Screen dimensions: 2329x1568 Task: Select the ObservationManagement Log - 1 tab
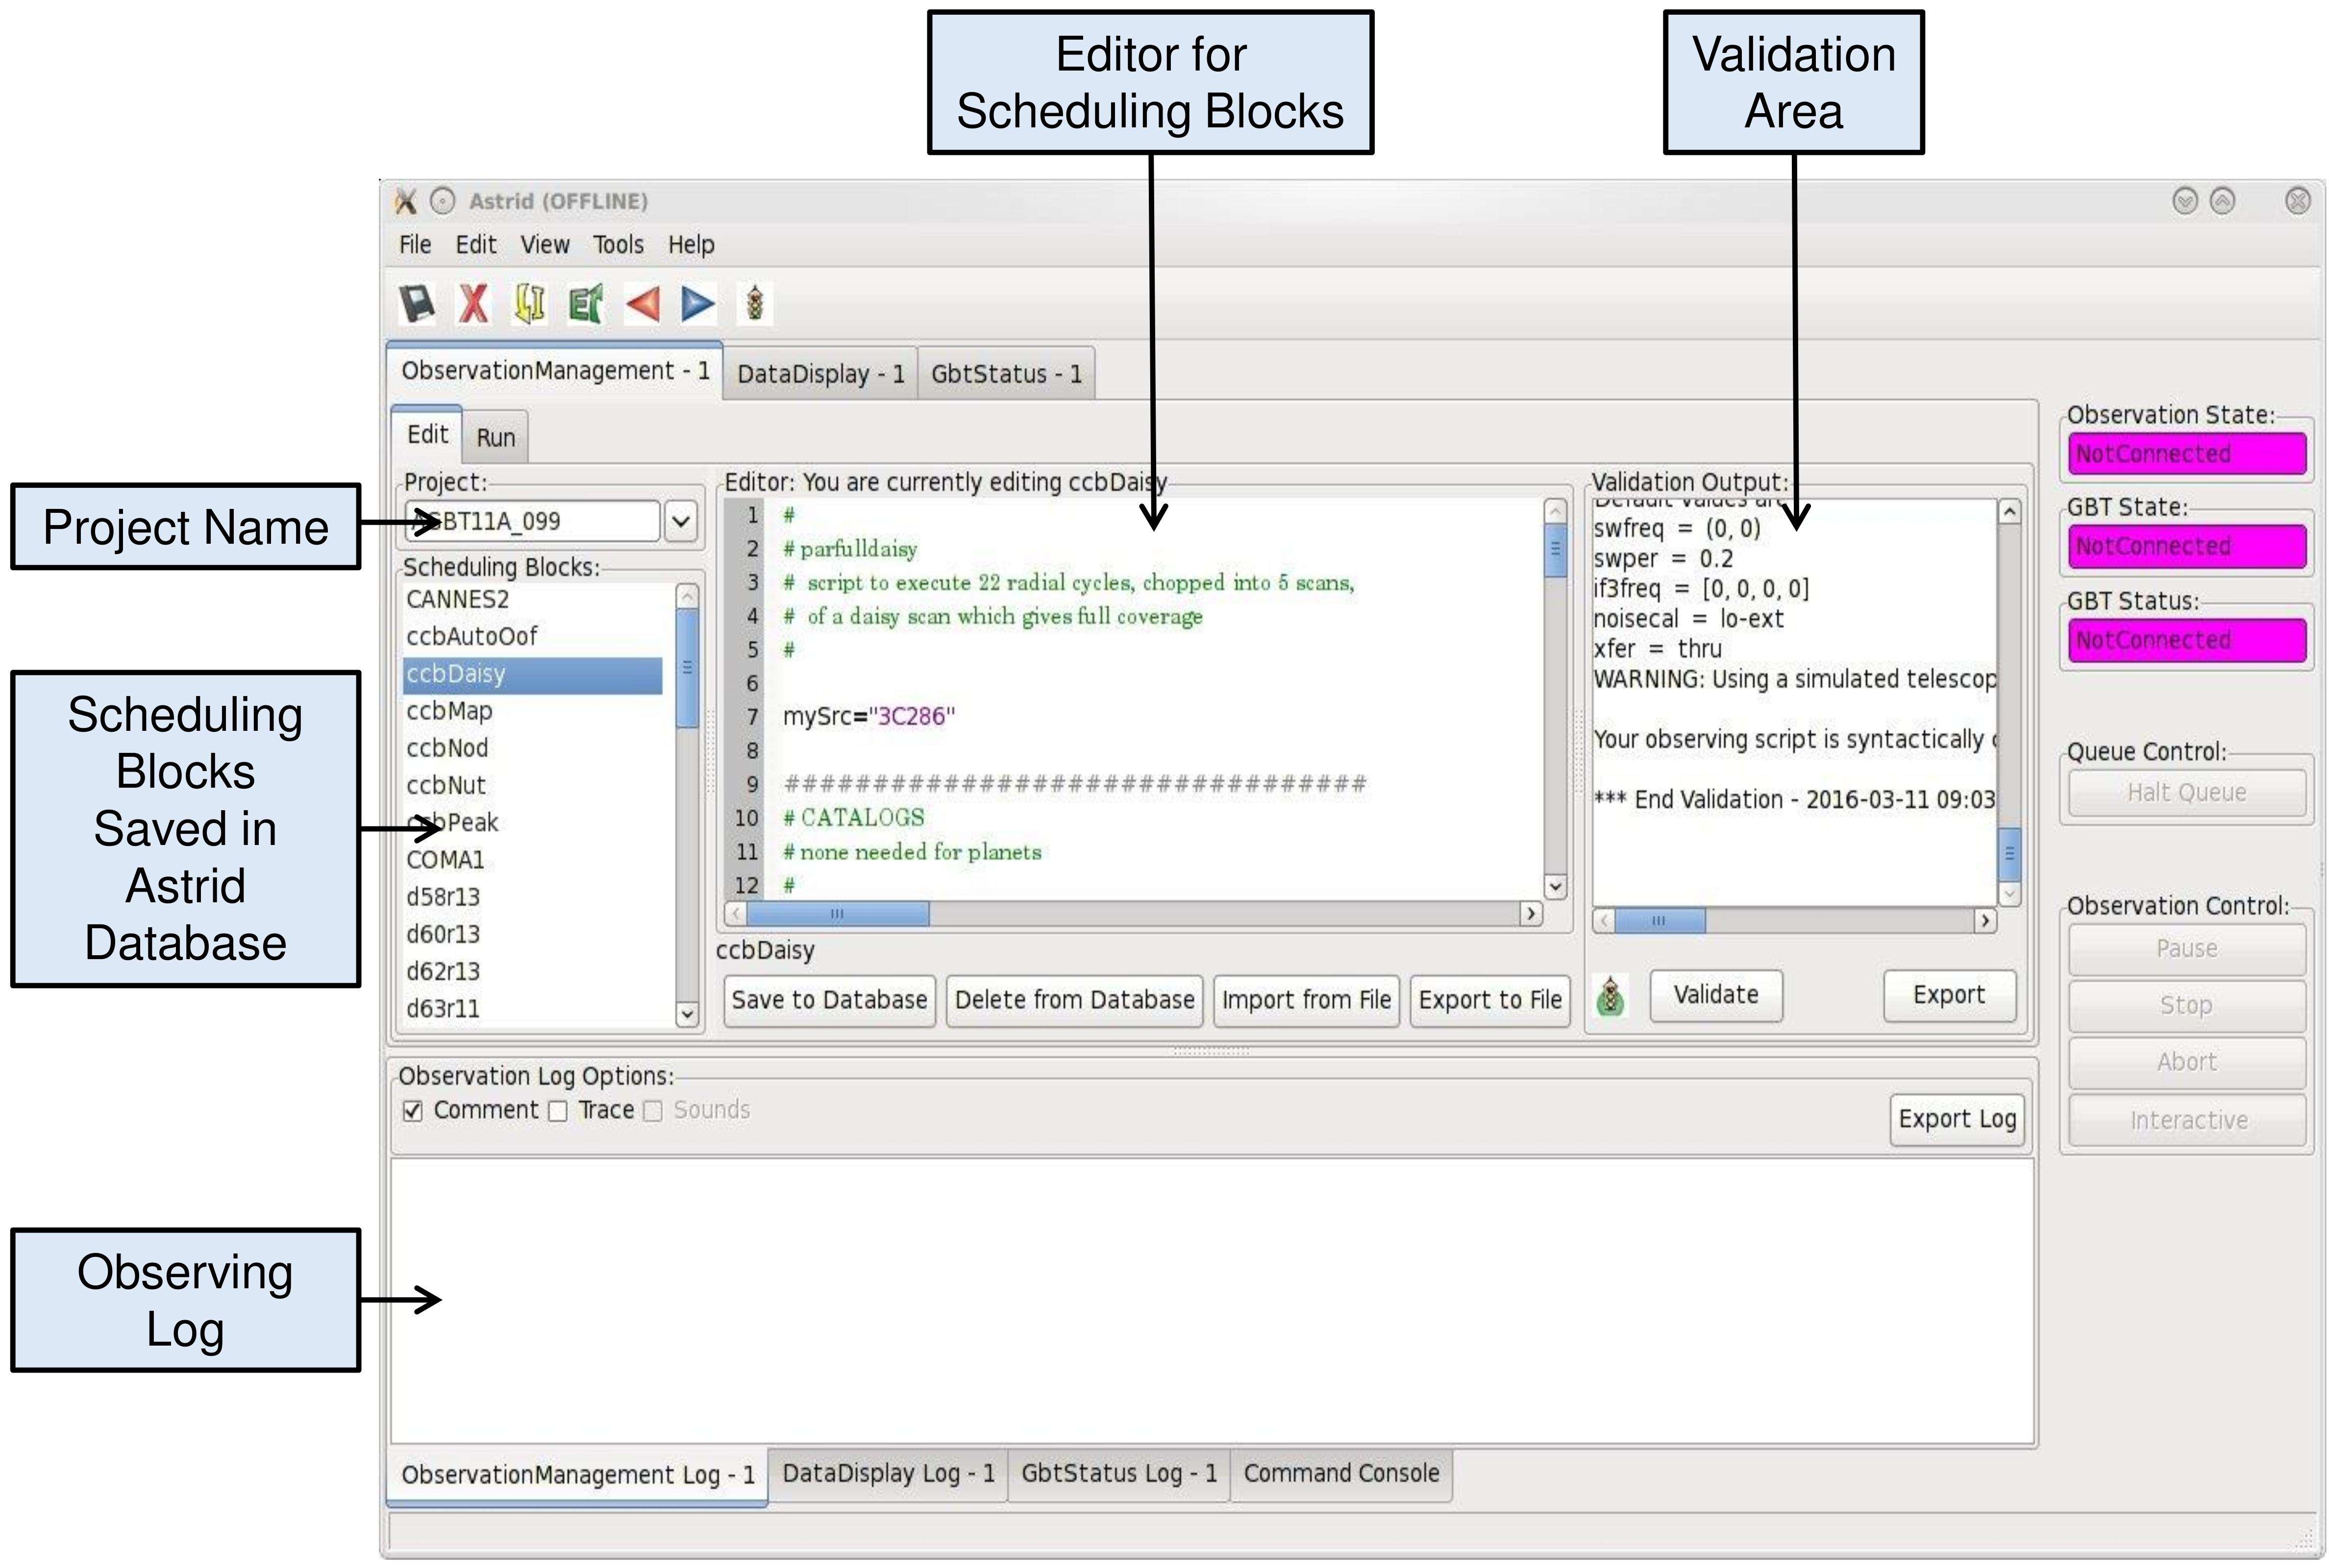tap(577, 1475)
